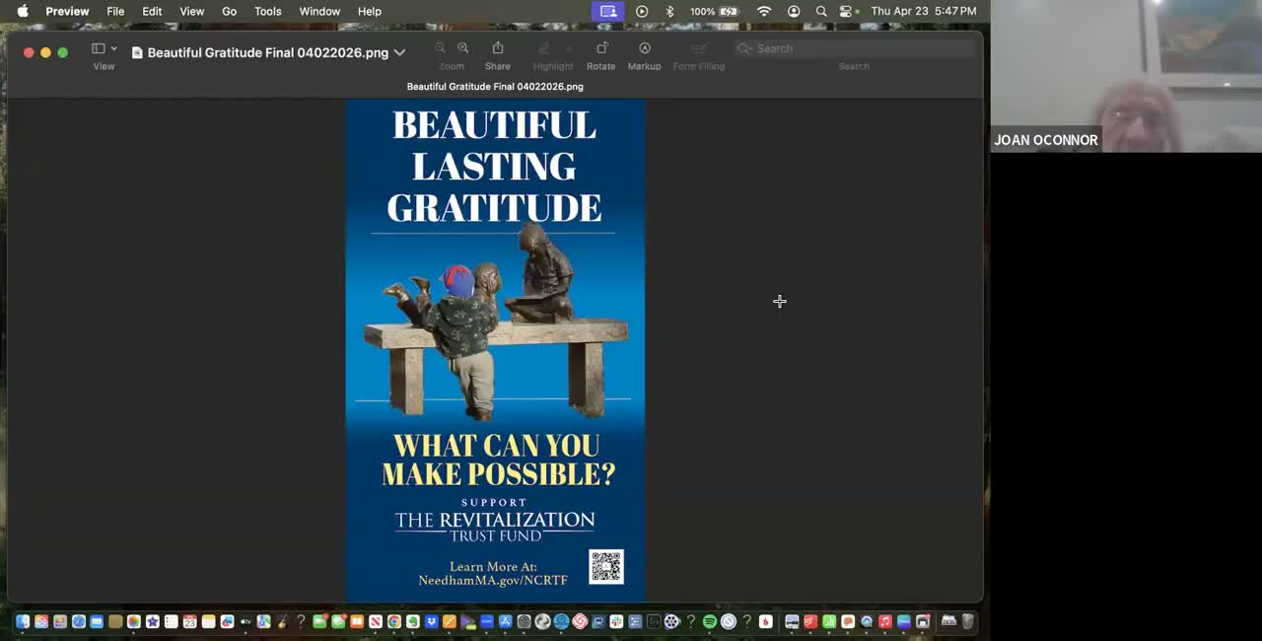Open News from the Dock
The height and width of the screenshot is (641, 1262).
(376, 621)
